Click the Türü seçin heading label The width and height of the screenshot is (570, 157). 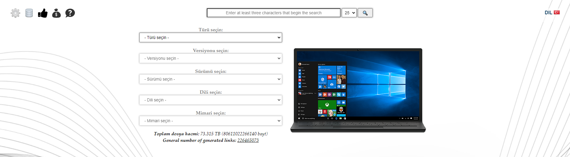[x=211, y=30]
